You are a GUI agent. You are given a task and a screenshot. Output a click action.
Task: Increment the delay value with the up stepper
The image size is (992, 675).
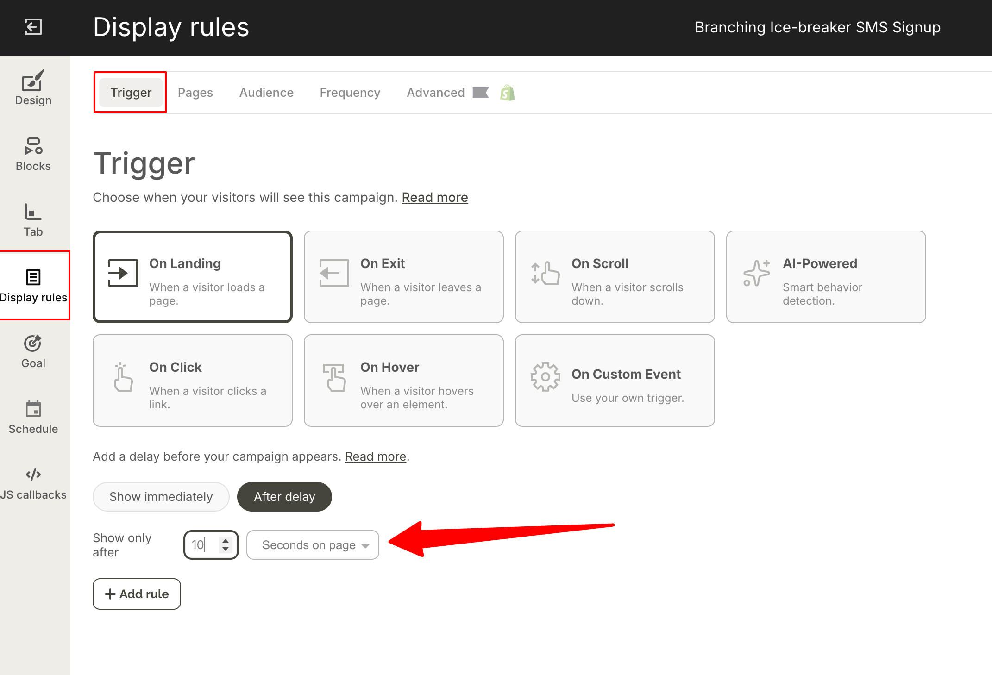226,540
